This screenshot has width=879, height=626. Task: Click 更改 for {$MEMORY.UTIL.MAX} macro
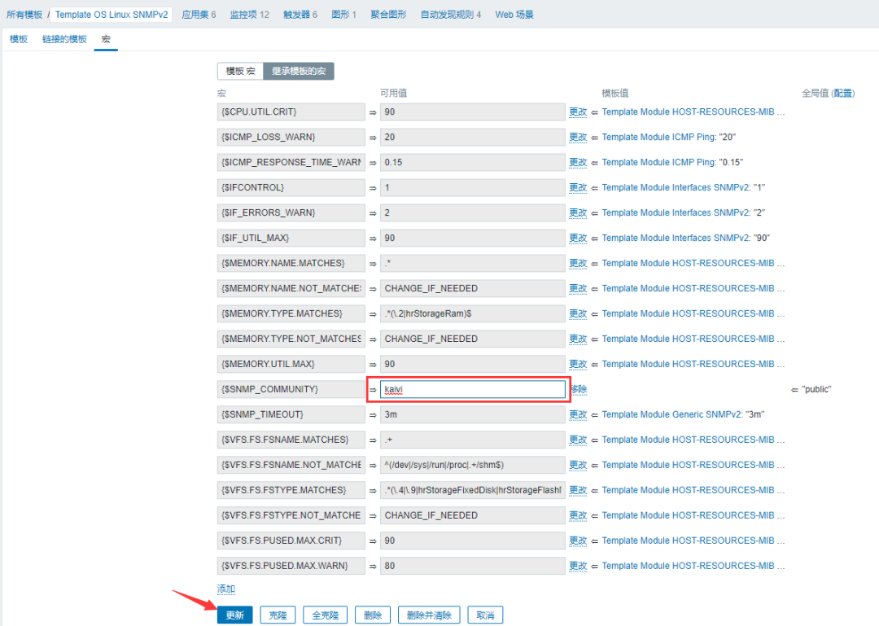click(x=578, y=365)
